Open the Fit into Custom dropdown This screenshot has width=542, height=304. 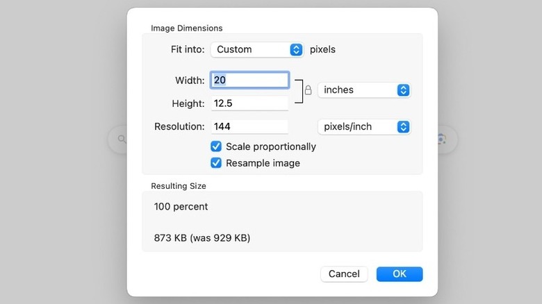257,49
